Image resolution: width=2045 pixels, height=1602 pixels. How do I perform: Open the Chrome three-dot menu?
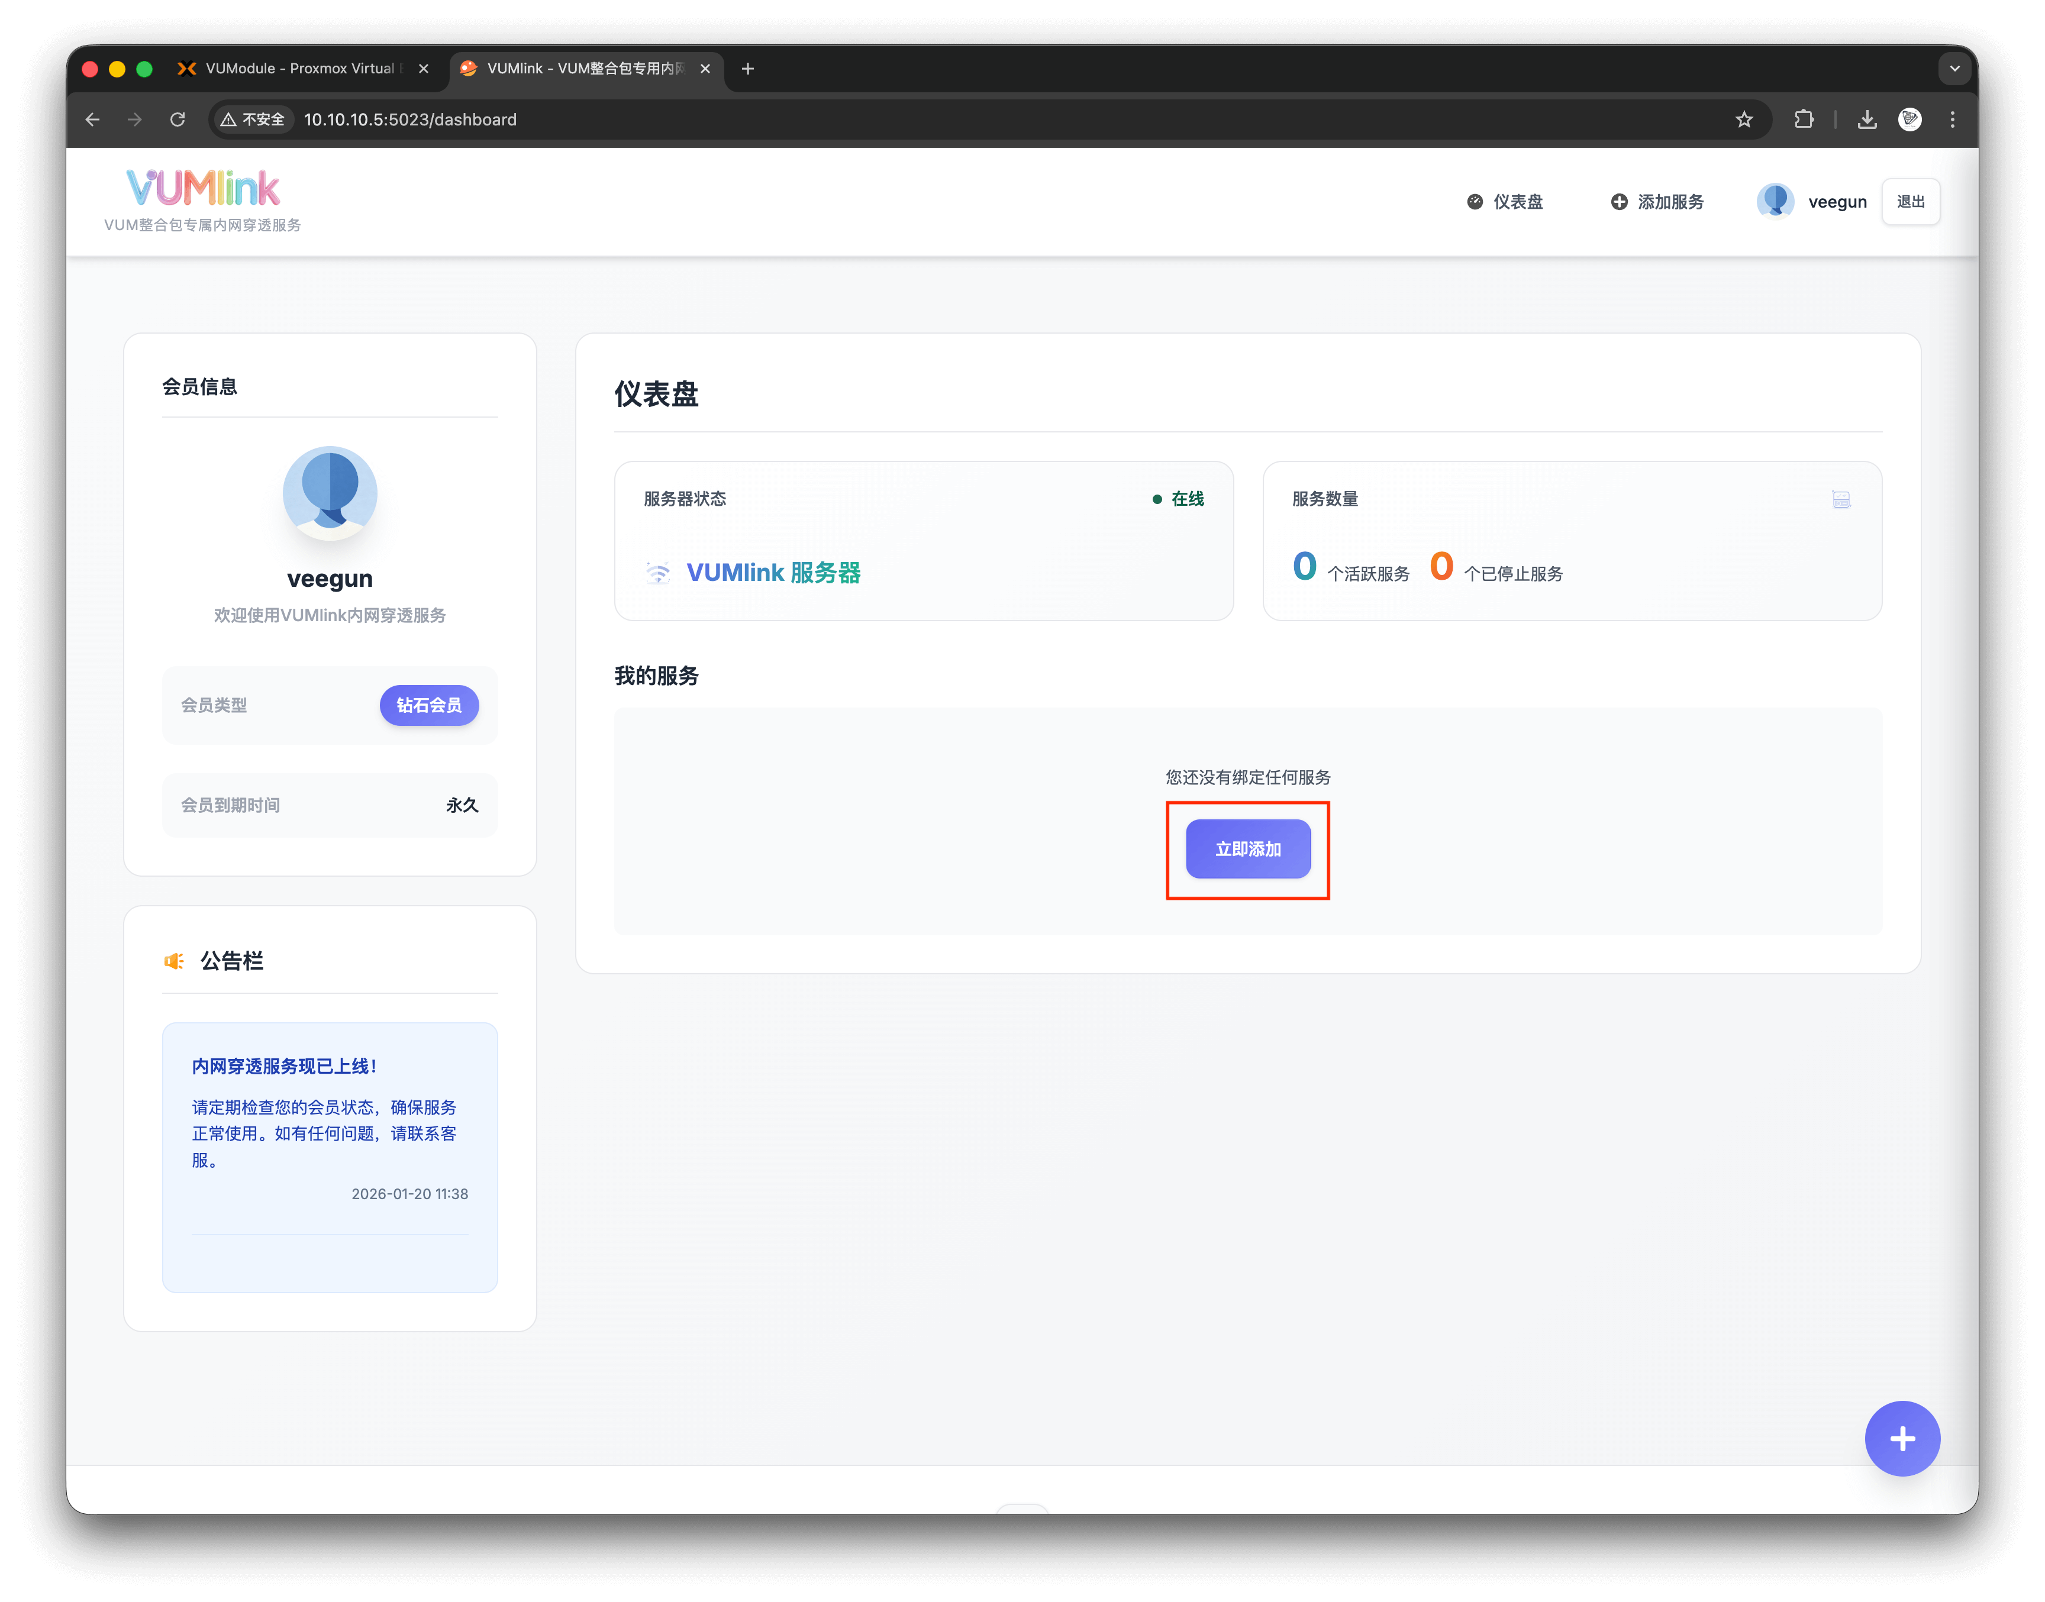[1952, 119]
